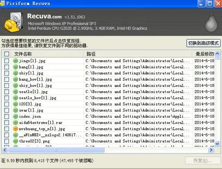Click the green status dot for hang[1].jpg

point(16,67)
